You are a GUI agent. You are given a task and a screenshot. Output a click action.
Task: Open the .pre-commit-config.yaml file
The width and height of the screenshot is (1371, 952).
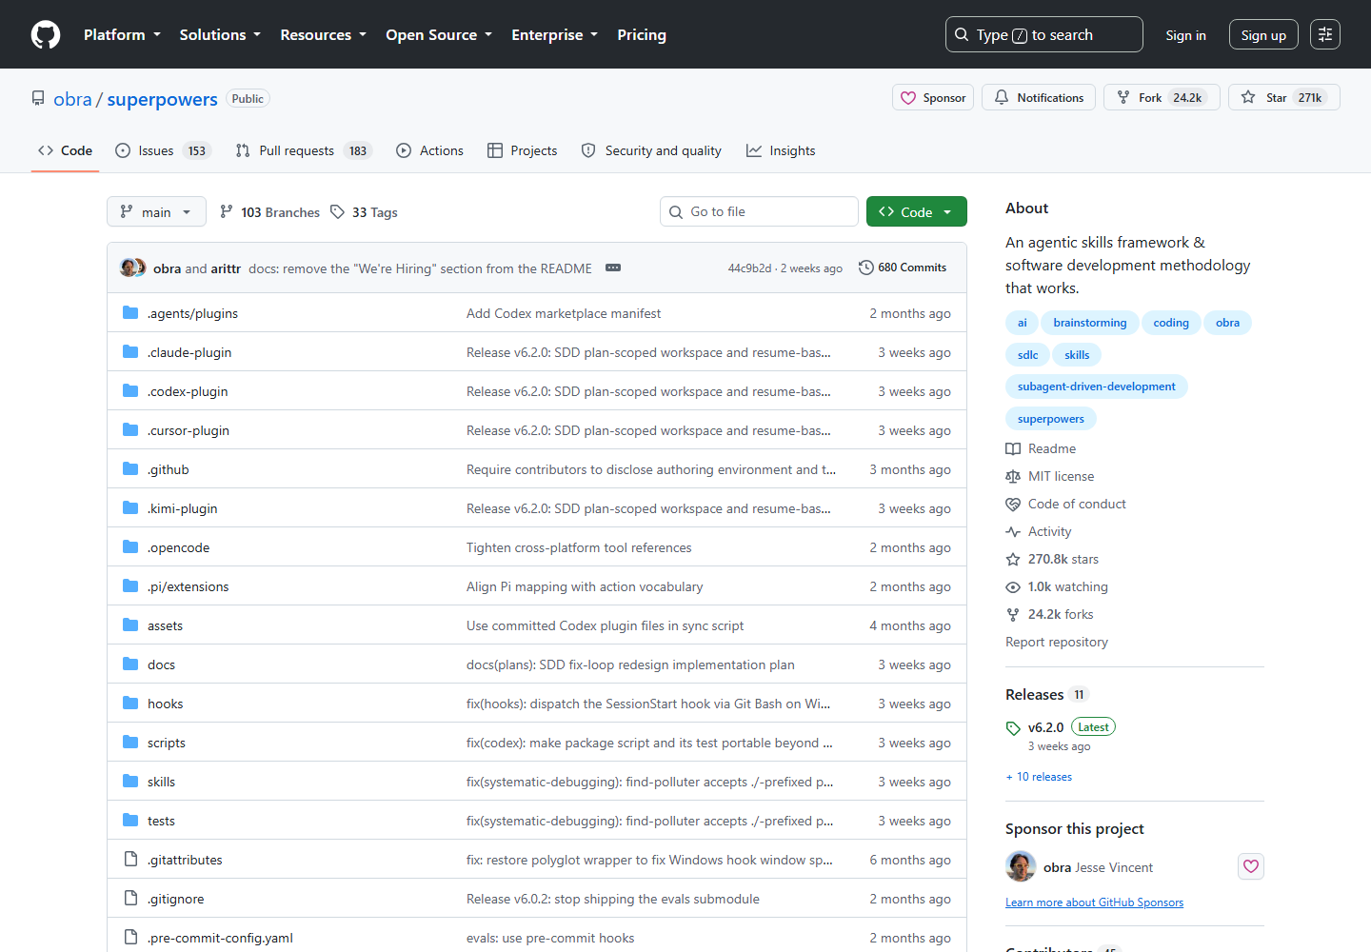(x=220, y=938)
